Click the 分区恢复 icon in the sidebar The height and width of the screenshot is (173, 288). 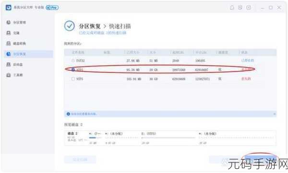coord(9,54)
